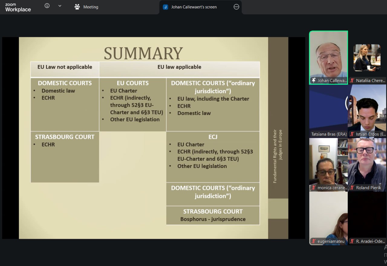This screenshot has width=387, height=266.
Task: Click the blue J avatar icon in tab
Action: coord(165,7)
